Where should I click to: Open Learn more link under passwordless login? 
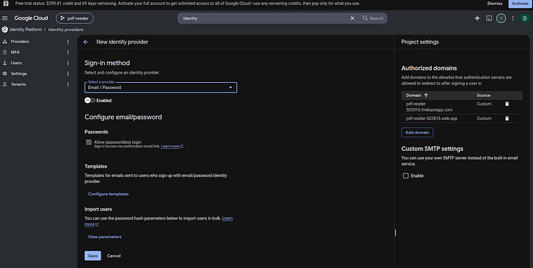click(x=172, y=146)
